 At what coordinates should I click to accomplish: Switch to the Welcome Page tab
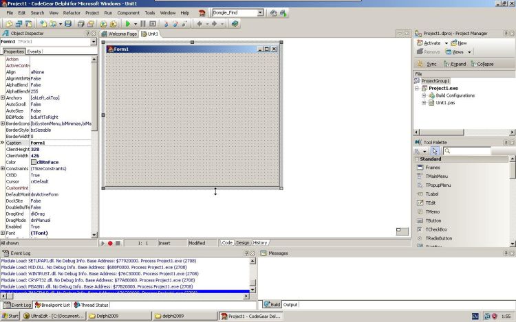coord(119,34)
